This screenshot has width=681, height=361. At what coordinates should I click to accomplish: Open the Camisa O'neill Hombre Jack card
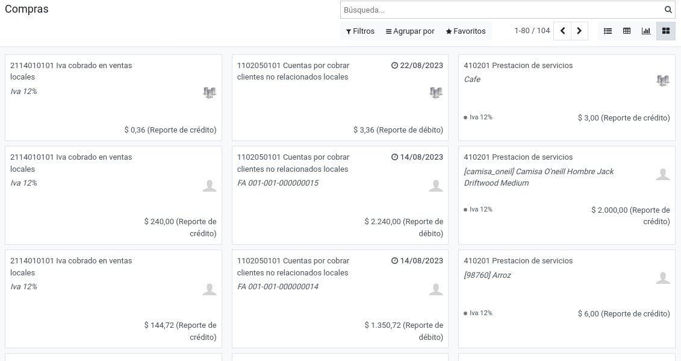(x=567, y=195)
